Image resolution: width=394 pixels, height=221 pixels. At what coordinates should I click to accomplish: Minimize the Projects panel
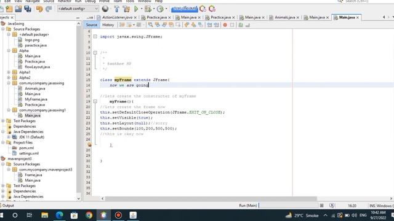[x=78, y=18]
